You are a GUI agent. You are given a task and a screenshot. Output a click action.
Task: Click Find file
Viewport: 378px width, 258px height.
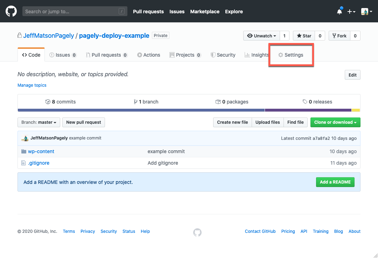click(295, 122)
